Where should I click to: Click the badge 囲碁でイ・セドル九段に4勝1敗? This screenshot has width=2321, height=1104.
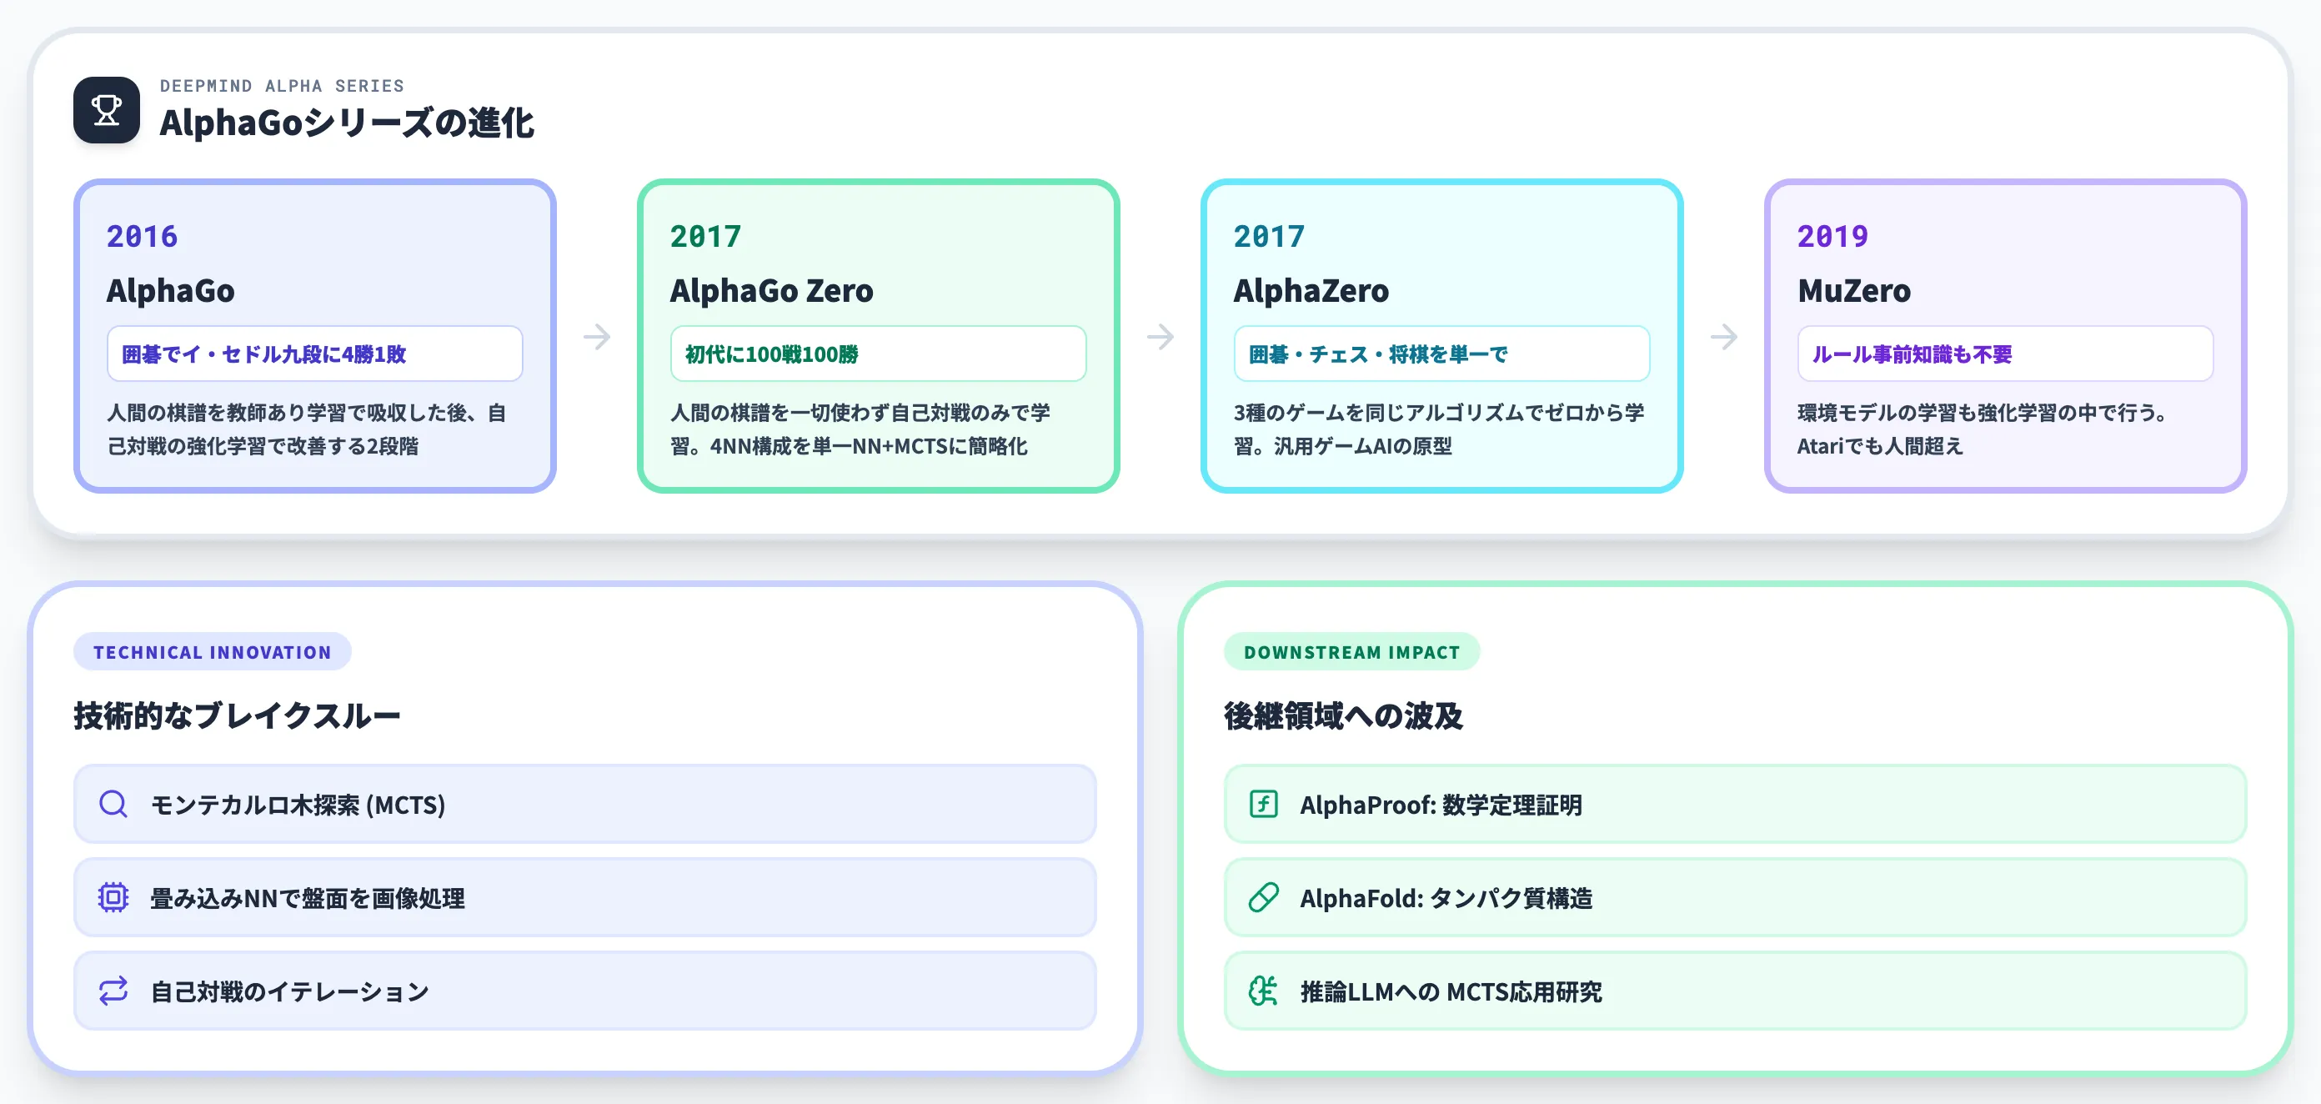[314, 354]
